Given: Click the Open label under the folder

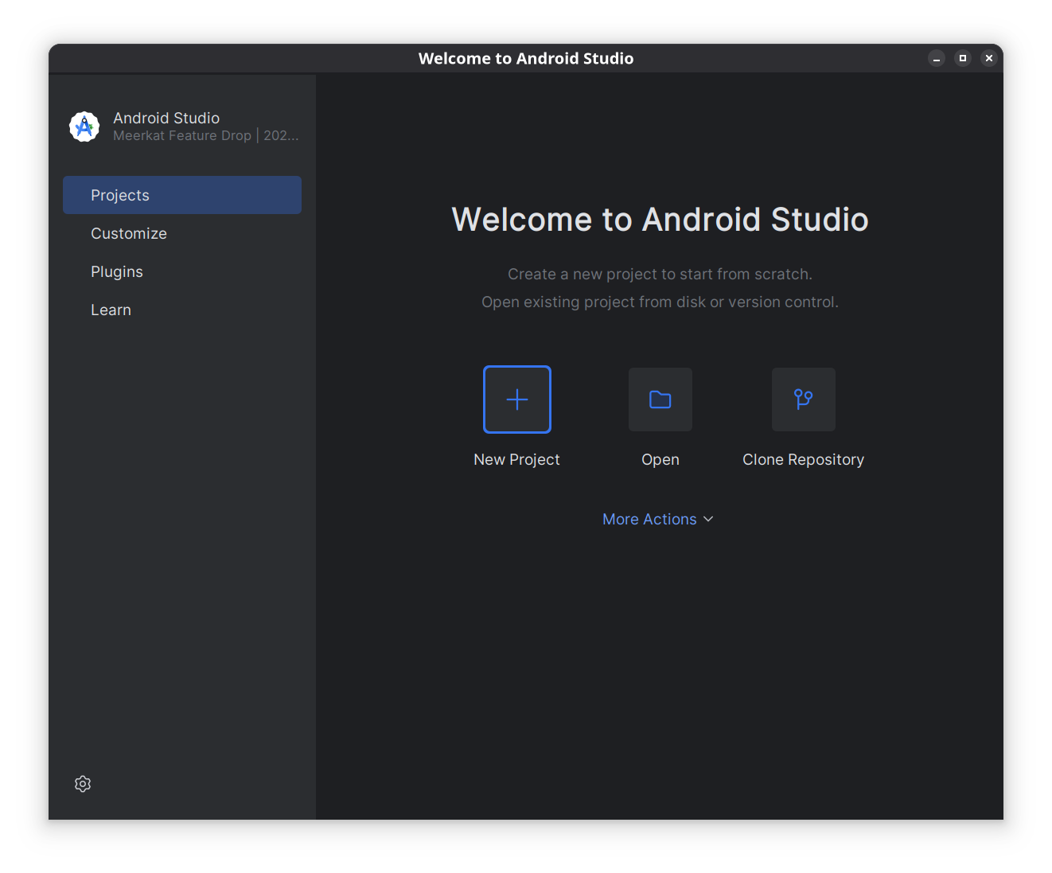Looking at the screenshot, I should [660, 459].
